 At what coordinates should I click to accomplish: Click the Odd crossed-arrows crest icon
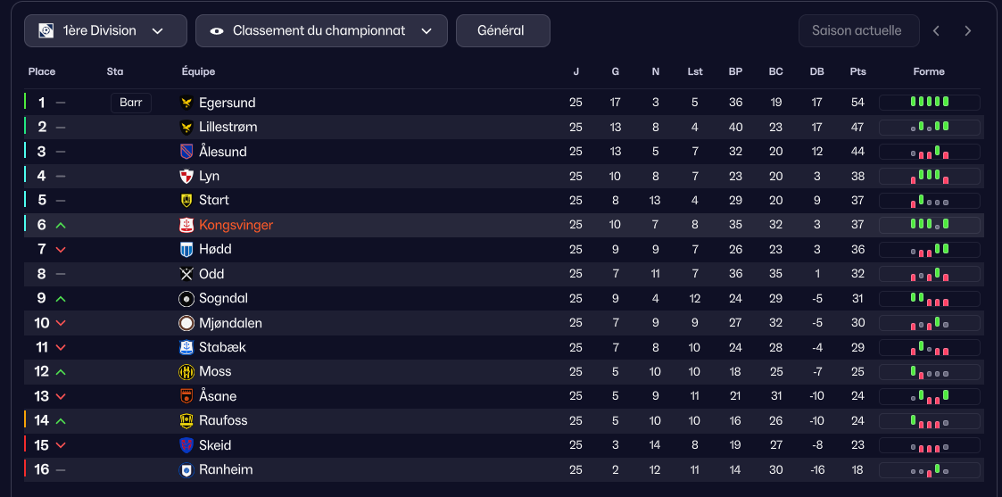186,274
